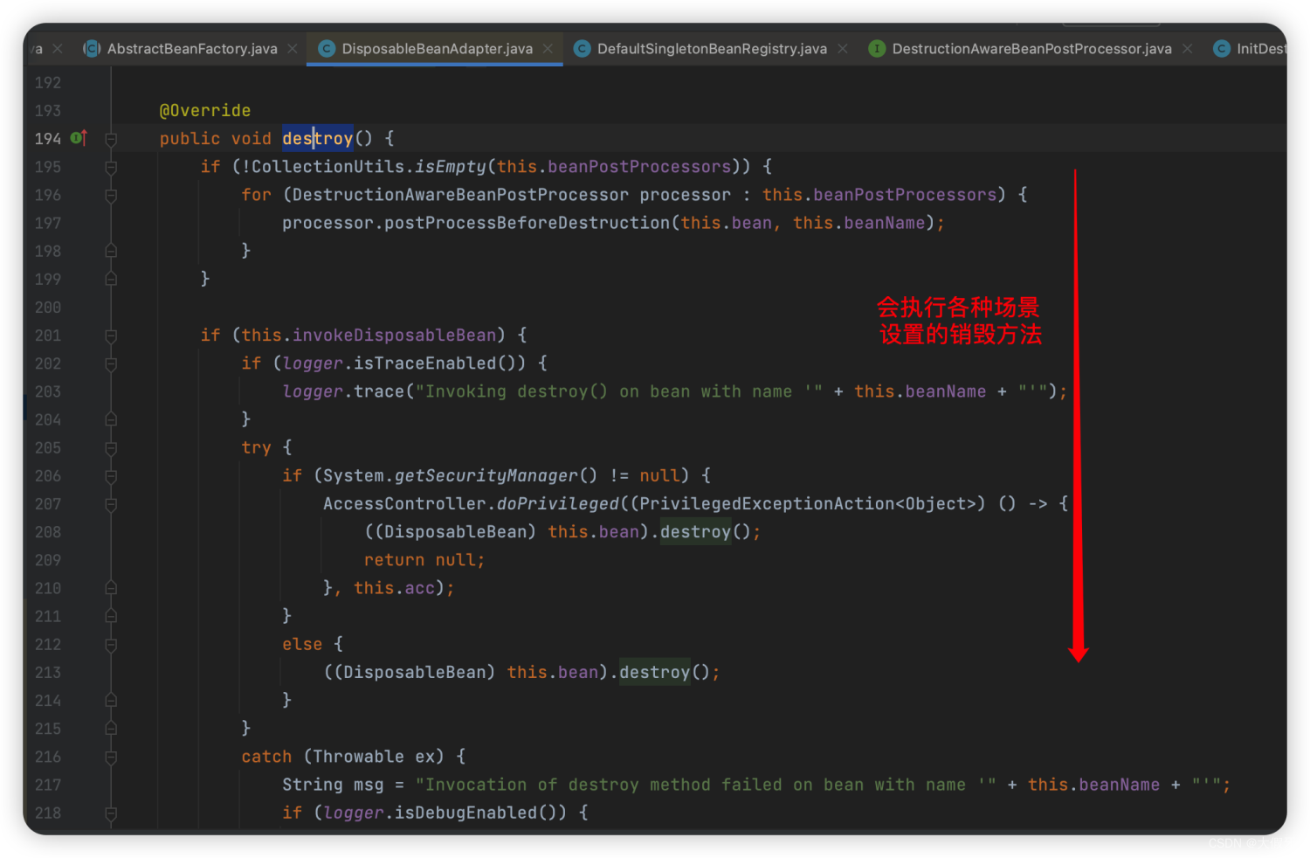The height and width of the screenshot is (858, 1310).
Task: Fold the isTraceEnabled if block line 202
Action: 111,364
